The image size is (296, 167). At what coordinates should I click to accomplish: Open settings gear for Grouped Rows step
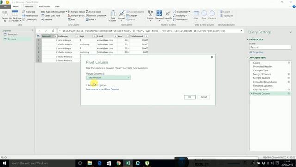click(x=289, y=90)
